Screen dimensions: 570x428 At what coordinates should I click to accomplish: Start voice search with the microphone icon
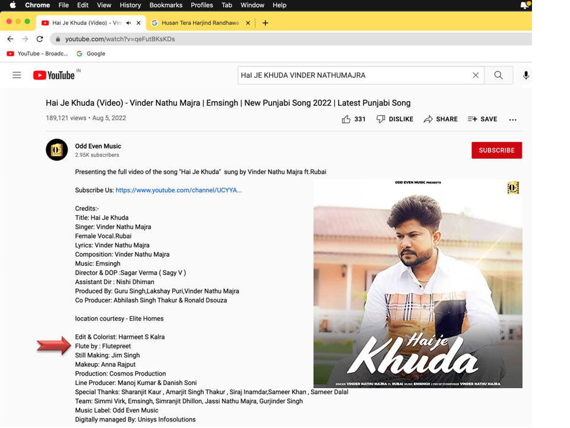(x=525, y=75)
